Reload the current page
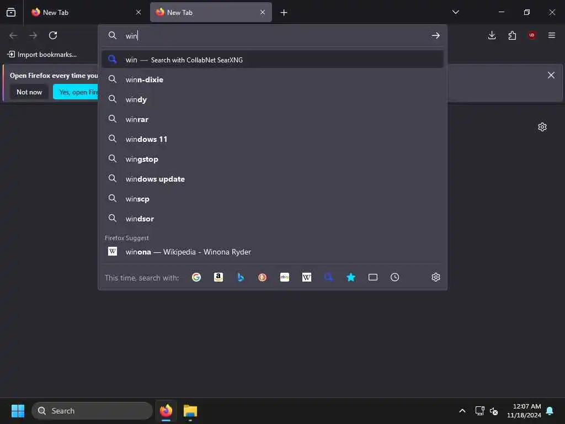 click(53, 35)
